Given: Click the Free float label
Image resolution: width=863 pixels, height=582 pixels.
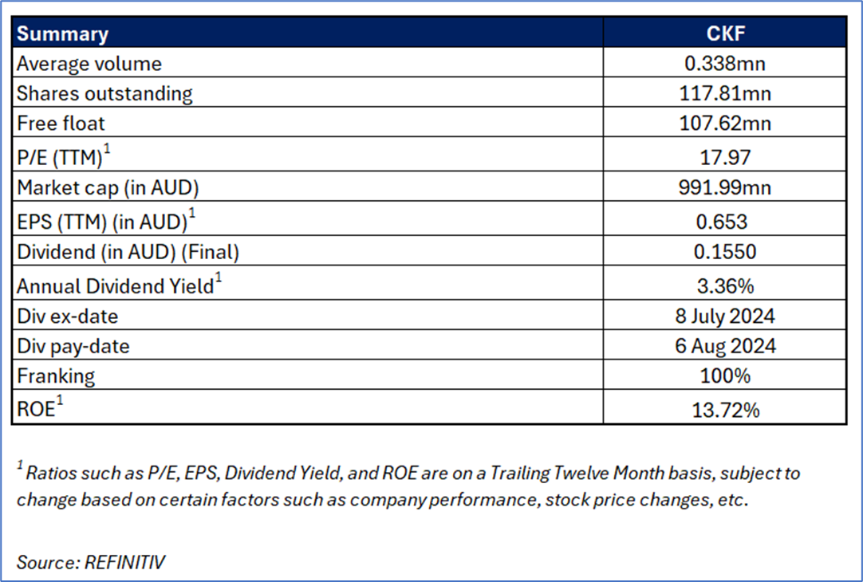Looking at the screenshot, I should coord(61,124).
